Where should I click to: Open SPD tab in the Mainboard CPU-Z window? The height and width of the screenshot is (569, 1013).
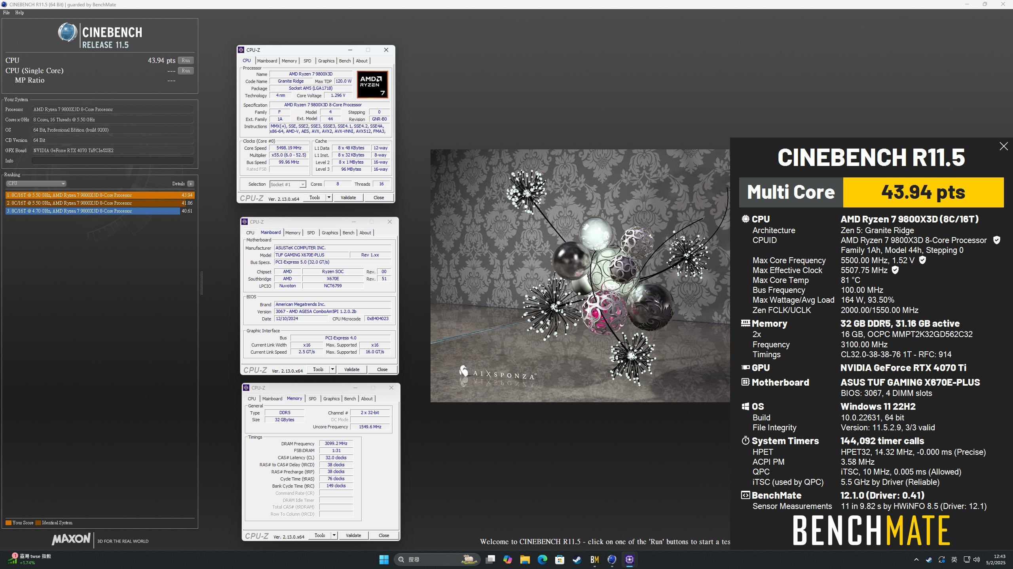(311, 233)
